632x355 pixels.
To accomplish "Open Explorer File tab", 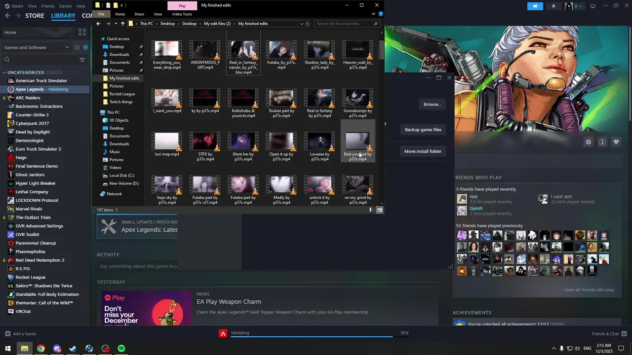I will 101,14.
